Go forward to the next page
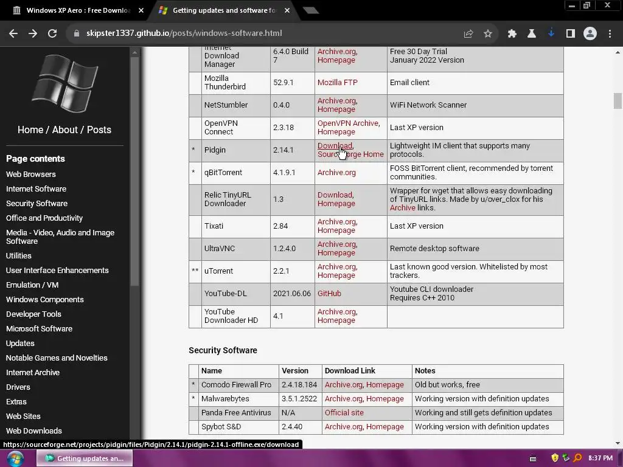The width and height of the screenshot is (623, 467). (33, 33)
